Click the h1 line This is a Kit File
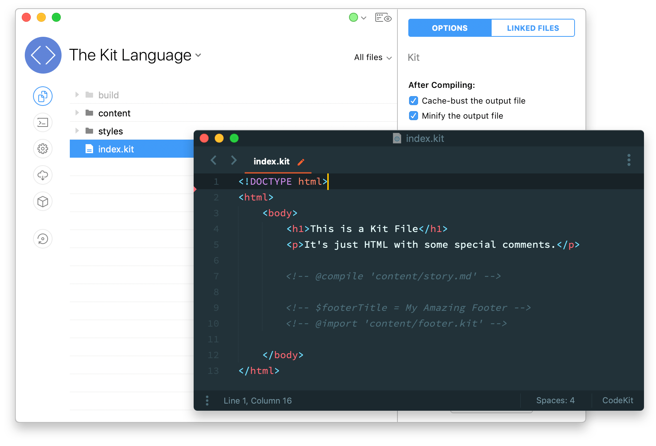Viewport: 656px width, 446px height. click(x=367, y=229)
